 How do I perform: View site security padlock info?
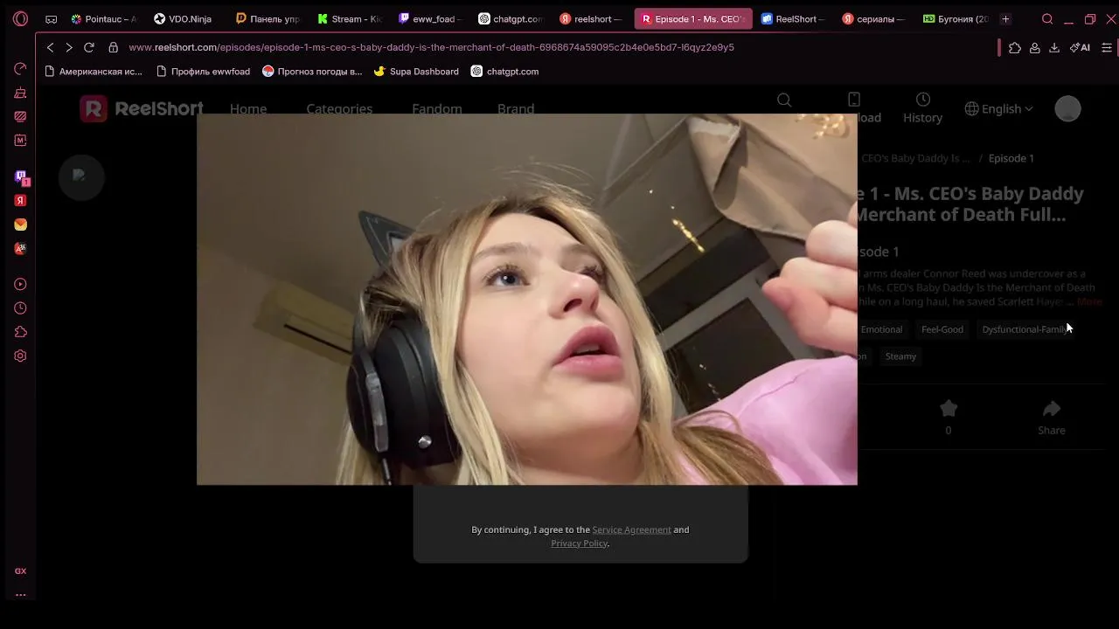(113, 47)
